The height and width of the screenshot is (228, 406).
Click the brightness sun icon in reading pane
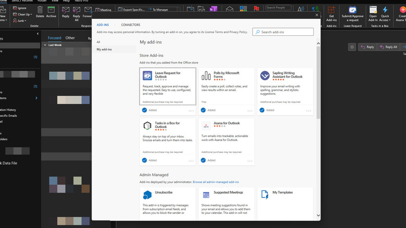pyautogui.click(x=352, y=47)
